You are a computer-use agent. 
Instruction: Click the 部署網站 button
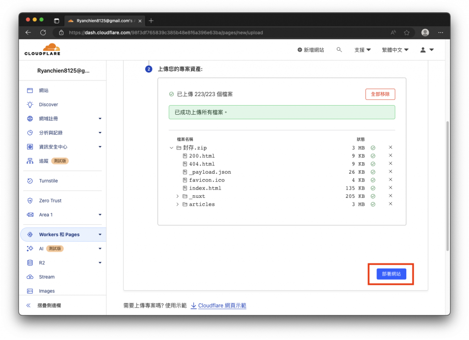pyautogui.click(x=391, y=274)
